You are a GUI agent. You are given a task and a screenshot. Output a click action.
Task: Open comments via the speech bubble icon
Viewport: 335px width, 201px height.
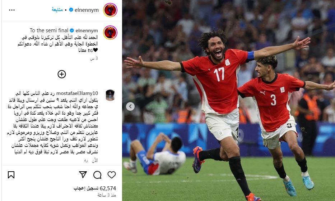pyautogui.click(x=97, y=175)
